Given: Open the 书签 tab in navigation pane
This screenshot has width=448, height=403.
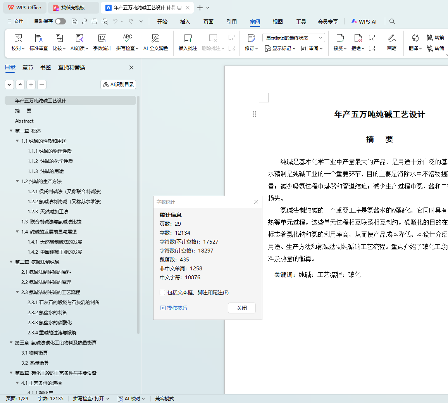Looking at the screenshot, I should point(46,67).
